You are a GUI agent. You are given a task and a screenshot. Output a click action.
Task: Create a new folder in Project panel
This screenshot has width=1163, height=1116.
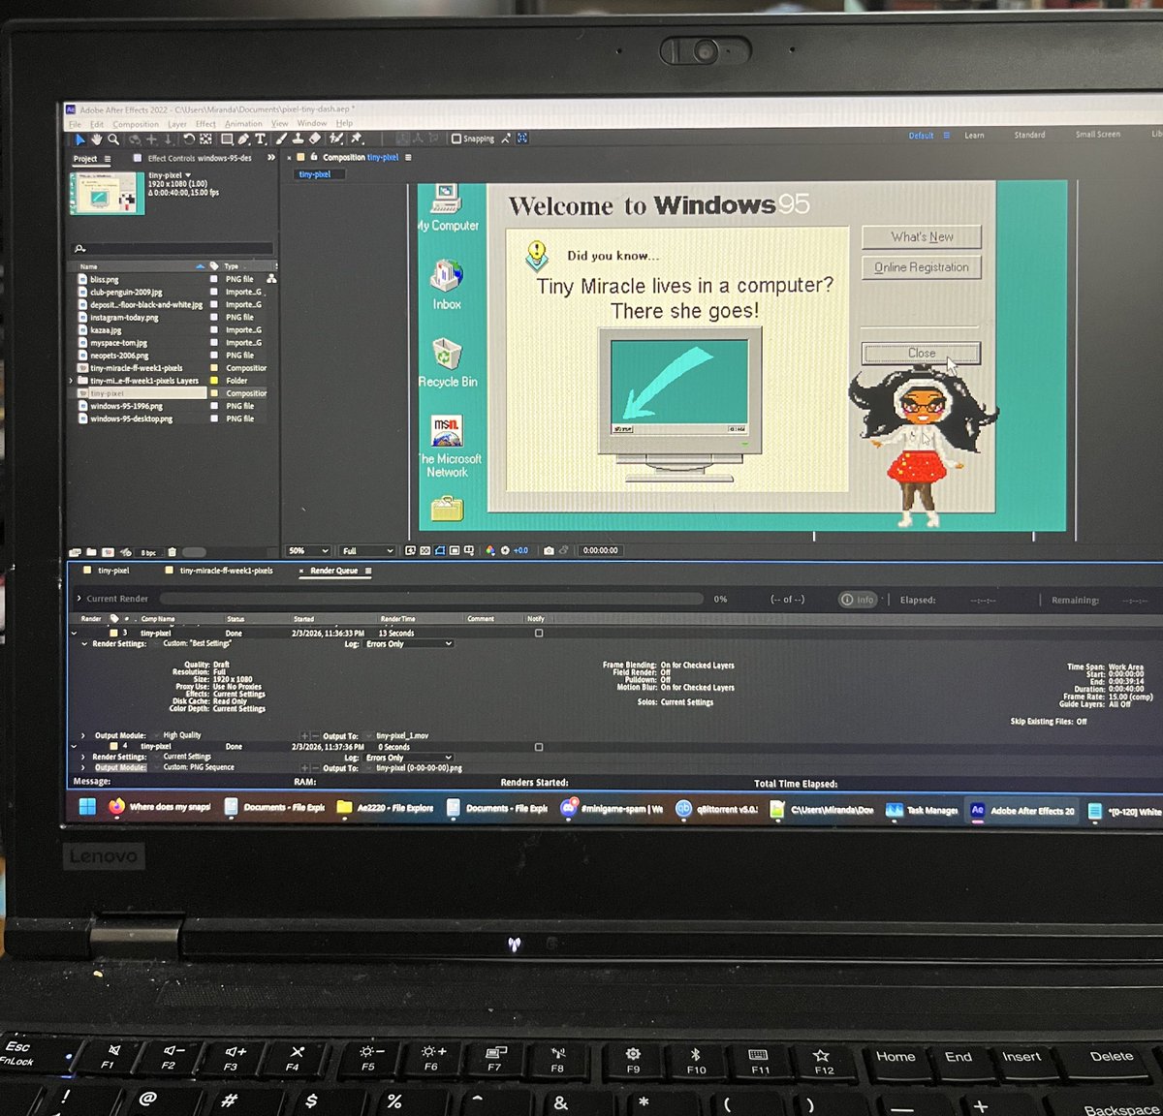[91, 552]
